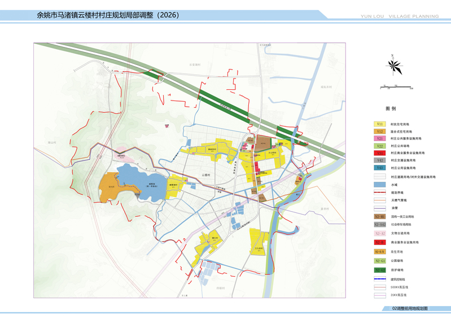Select the teal V43 legend swatch
The image size is (451, 319).
[x=380, y=168]
